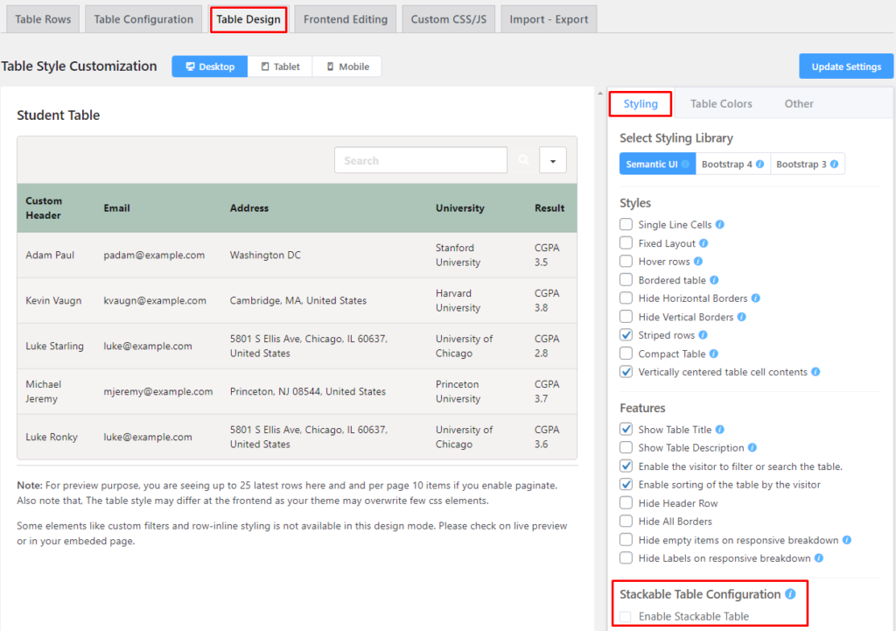Click info icon next to Hide Vertical Borders
The image size is (896, 631).
(x=742, y=317)
